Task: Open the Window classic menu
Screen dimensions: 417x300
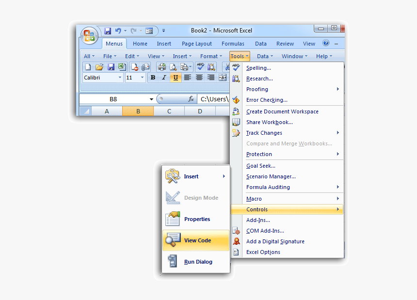Action: 294,56
